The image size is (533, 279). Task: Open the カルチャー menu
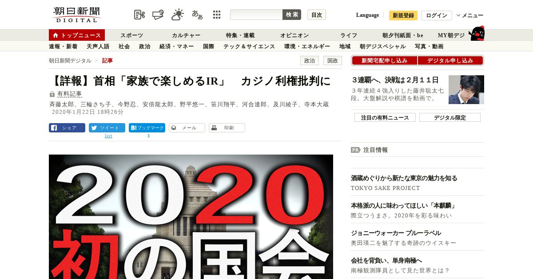click(x=186, y=35)
